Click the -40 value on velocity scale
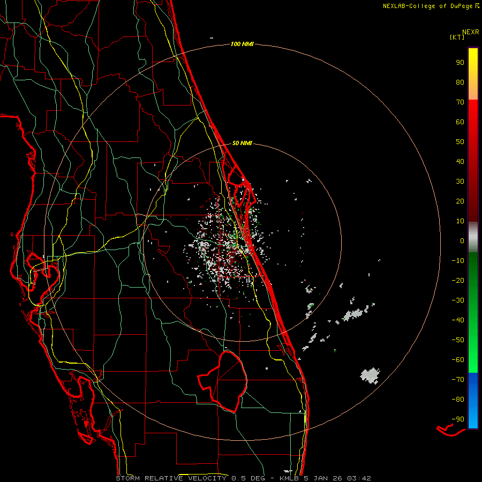 point(458,320)
